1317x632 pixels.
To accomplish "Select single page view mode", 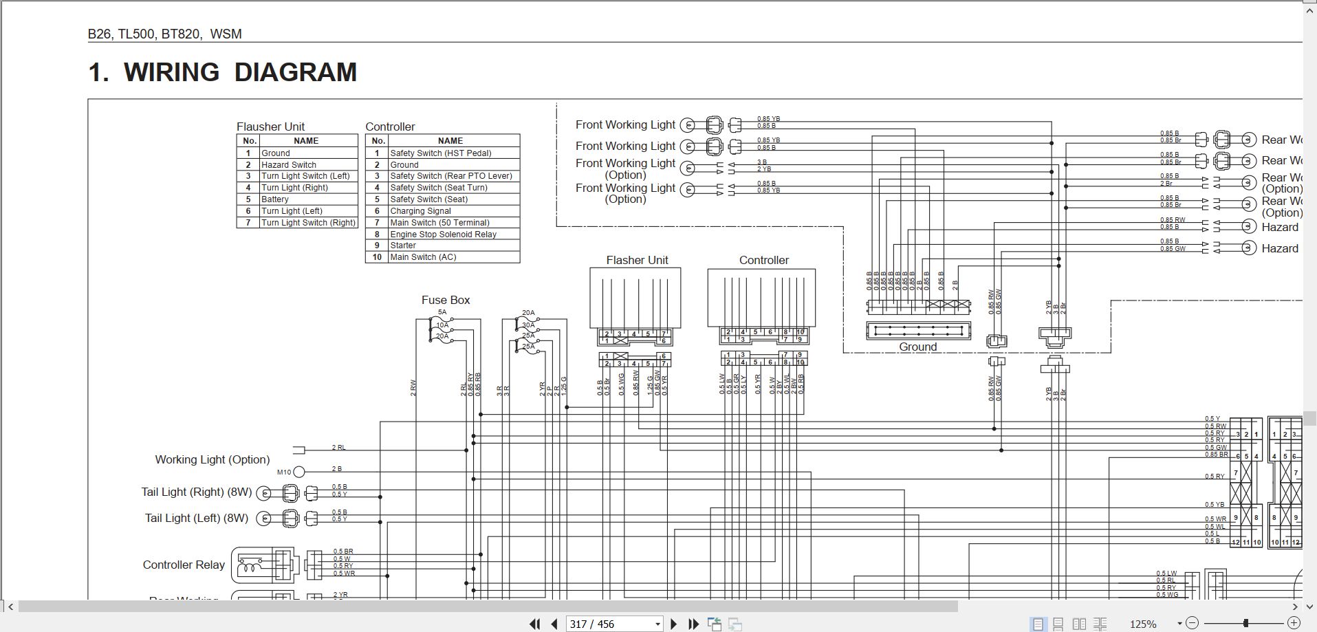I will pos(1038,624).
